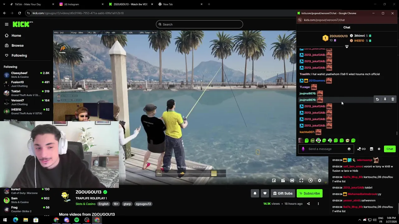Open the Chrome tab search dropdown arrow
Image resolution: width=399 pixels, height=224 pixels.
4,4
